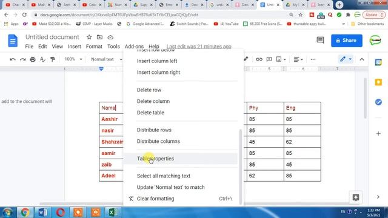Open the File menu
This screenshot has width=388, height=218.
29,47
